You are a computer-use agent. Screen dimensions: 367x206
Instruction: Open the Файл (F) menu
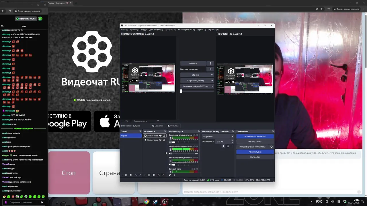124,29
